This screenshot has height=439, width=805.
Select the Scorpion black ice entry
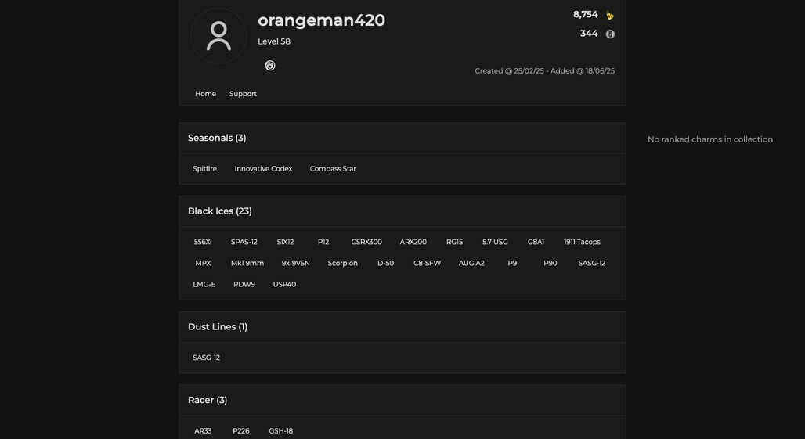tap(342, 263)
